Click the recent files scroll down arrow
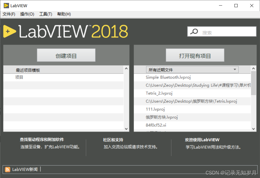This screenshot has width=260, height=178. click(x=253, y=129)
